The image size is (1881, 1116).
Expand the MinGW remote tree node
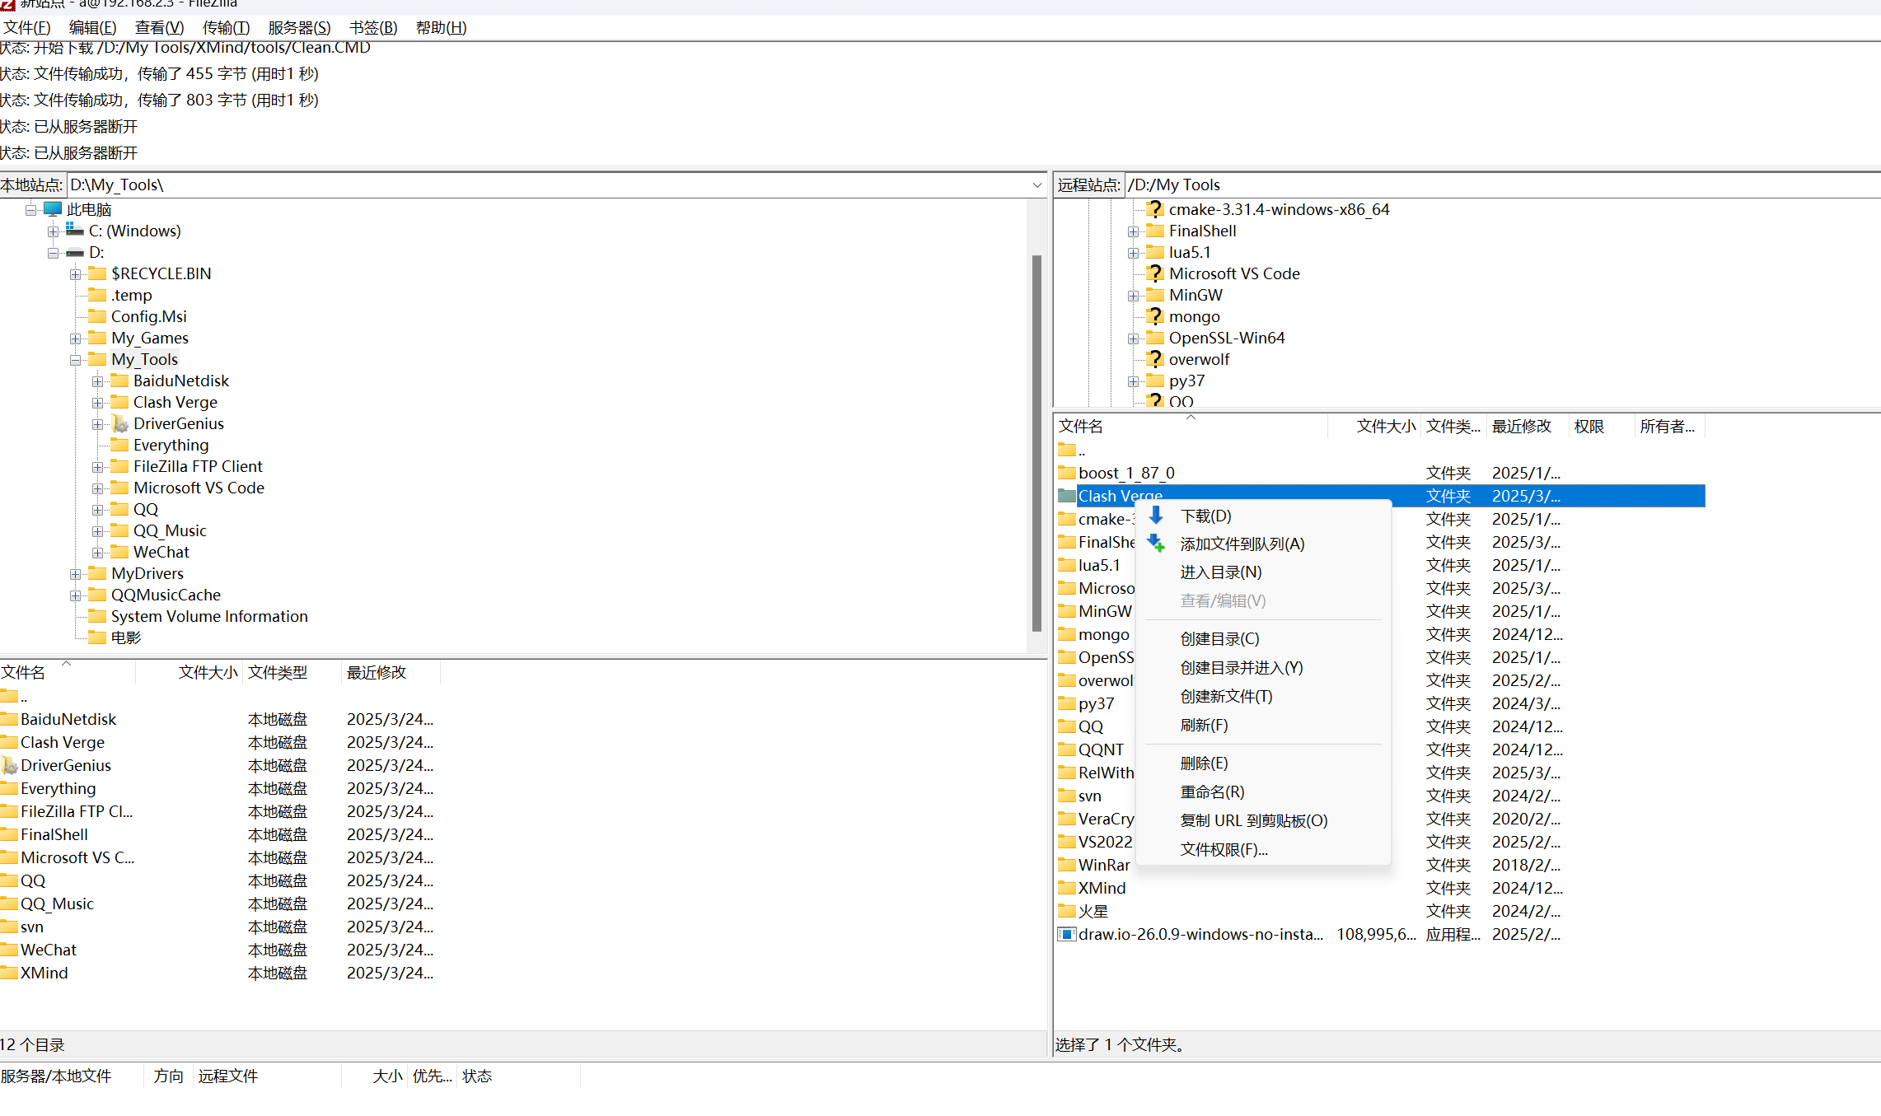coord(1133,296)
